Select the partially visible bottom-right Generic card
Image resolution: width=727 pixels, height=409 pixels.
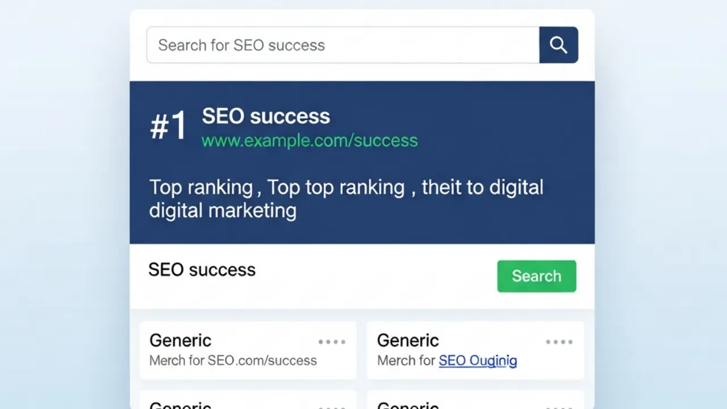pos(475,400)
